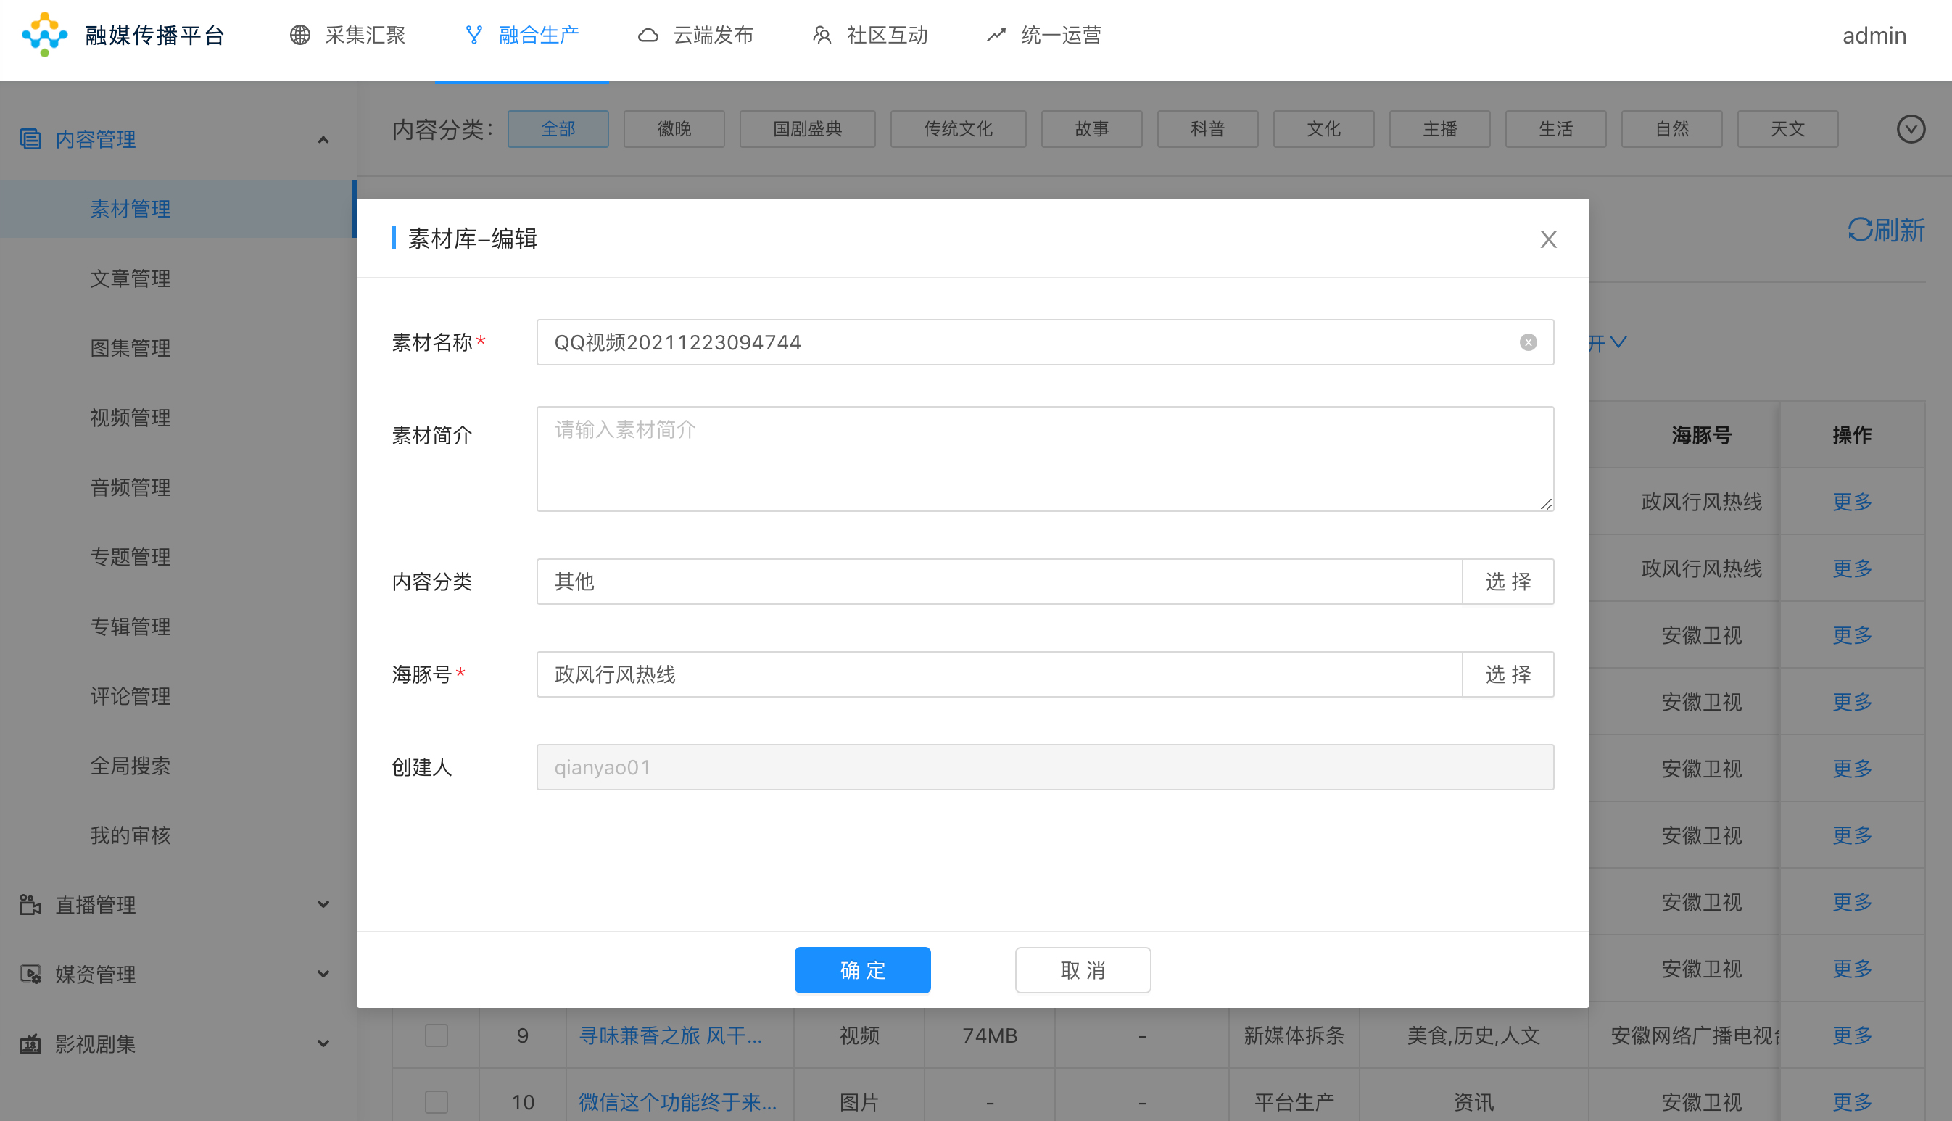Click the 确定 button in the dialog

[862, 970]
